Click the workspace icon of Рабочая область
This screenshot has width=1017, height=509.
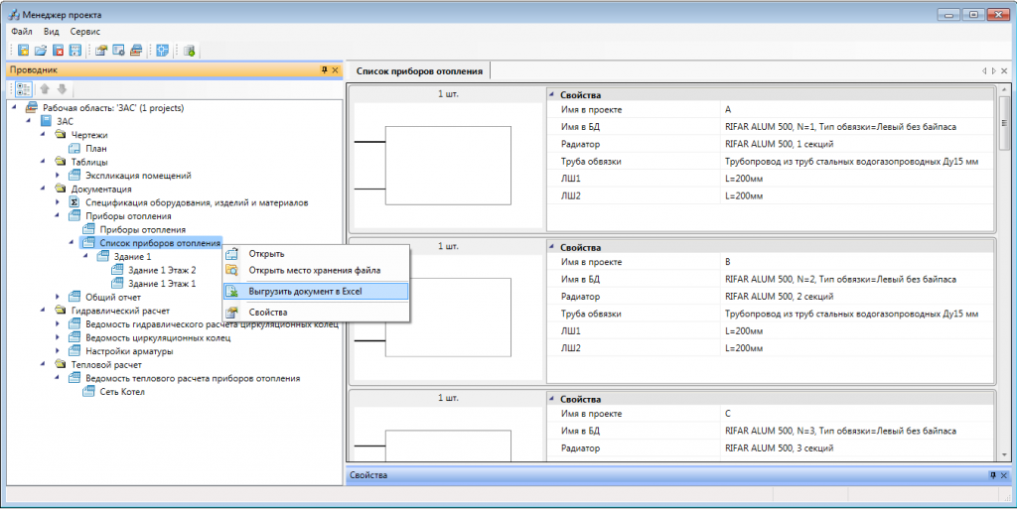click(31, 107)
